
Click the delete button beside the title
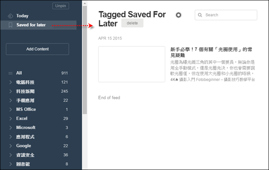[132, 23]
